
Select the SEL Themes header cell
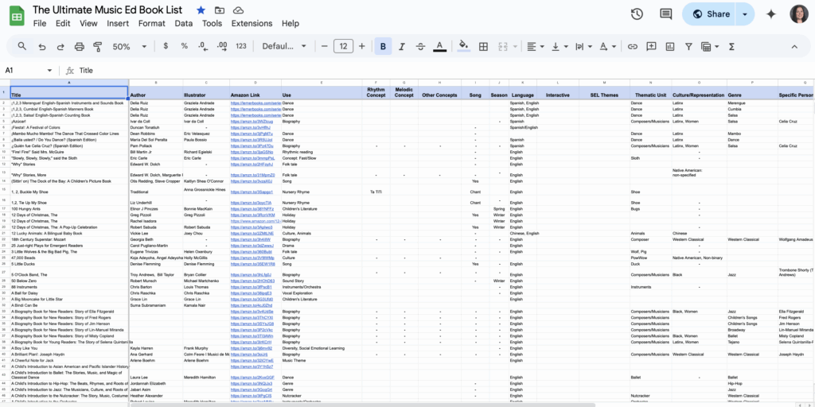[605, 92]
